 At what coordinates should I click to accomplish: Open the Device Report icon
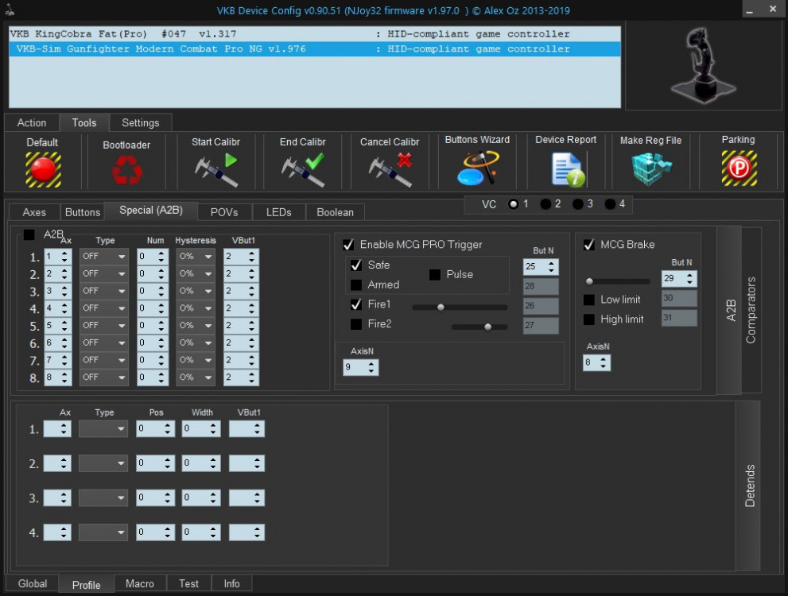pos(565,168)
